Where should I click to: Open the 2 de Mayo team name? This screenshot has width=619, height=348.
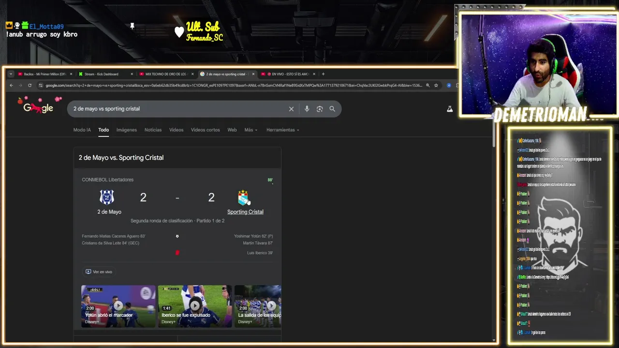pyautogui.click(x=109, y=212)
